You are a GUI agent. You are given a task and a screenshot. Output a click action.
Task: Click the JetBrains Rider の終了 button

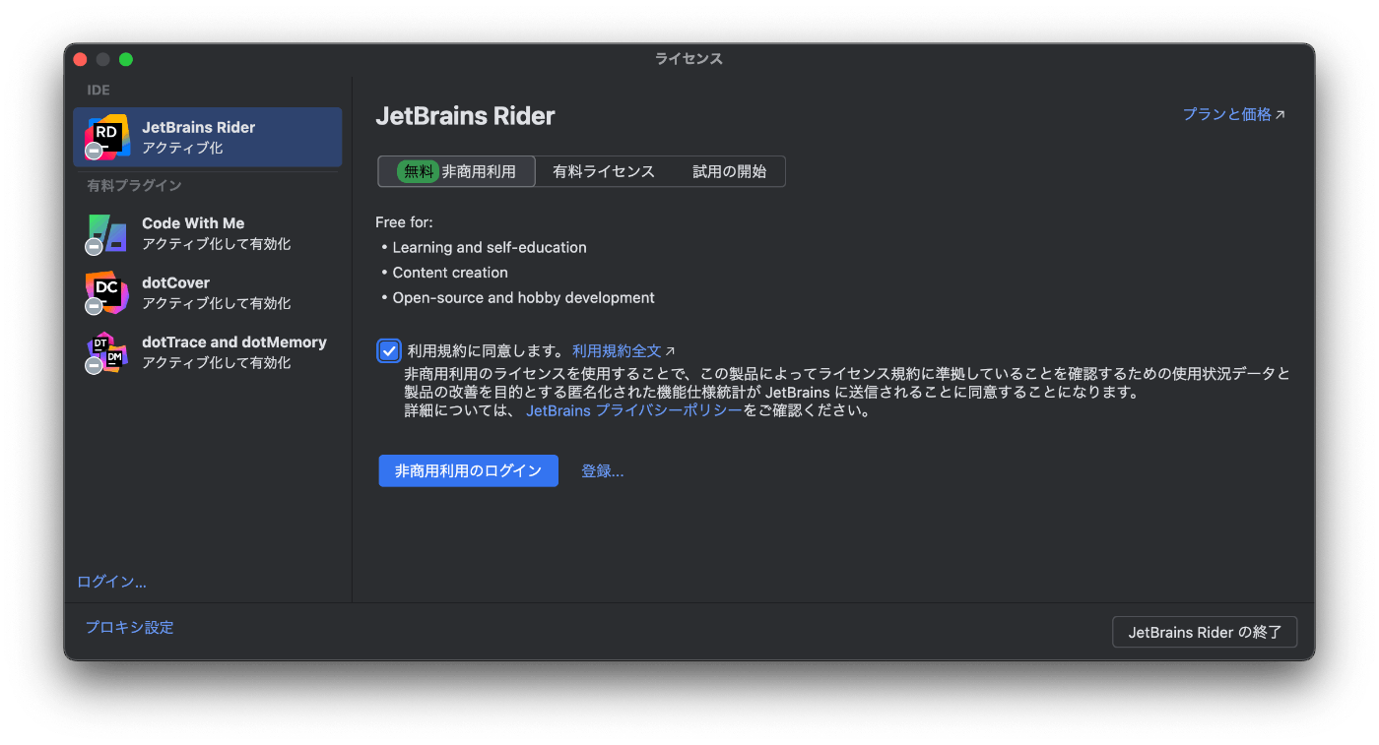tap(1205, 632)
